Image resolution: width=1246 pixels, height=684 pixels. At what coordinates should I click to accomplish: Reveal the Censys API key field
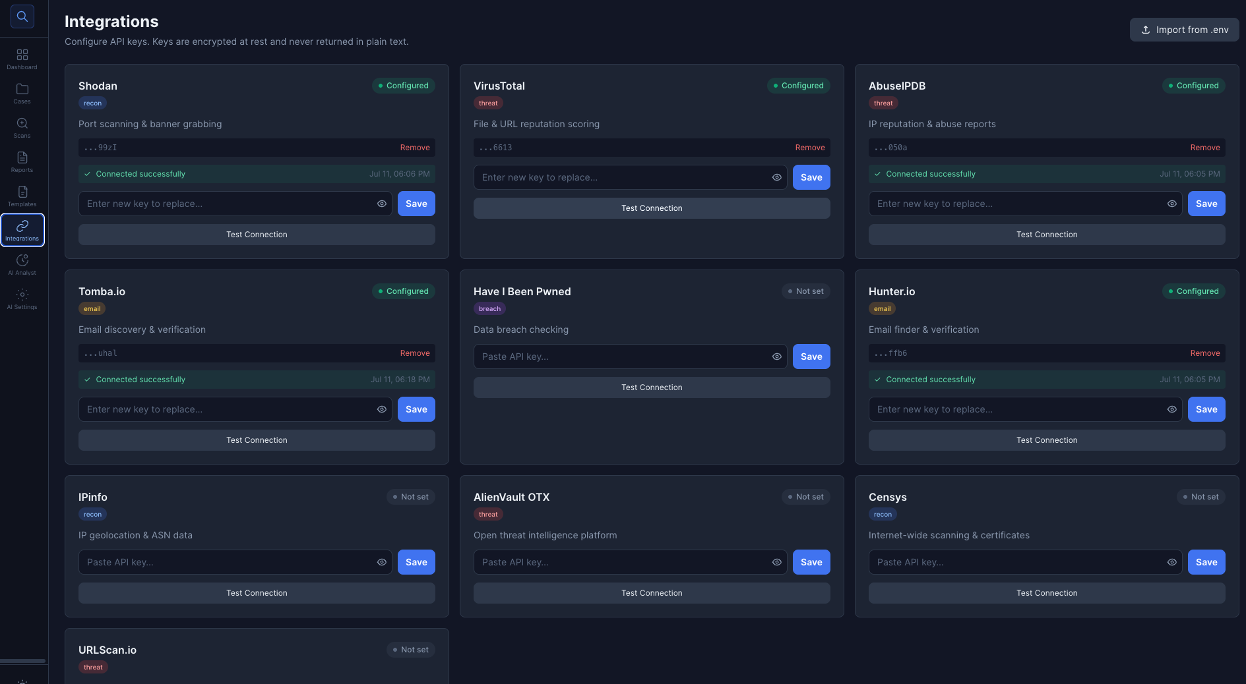(x=1172, y=562)
